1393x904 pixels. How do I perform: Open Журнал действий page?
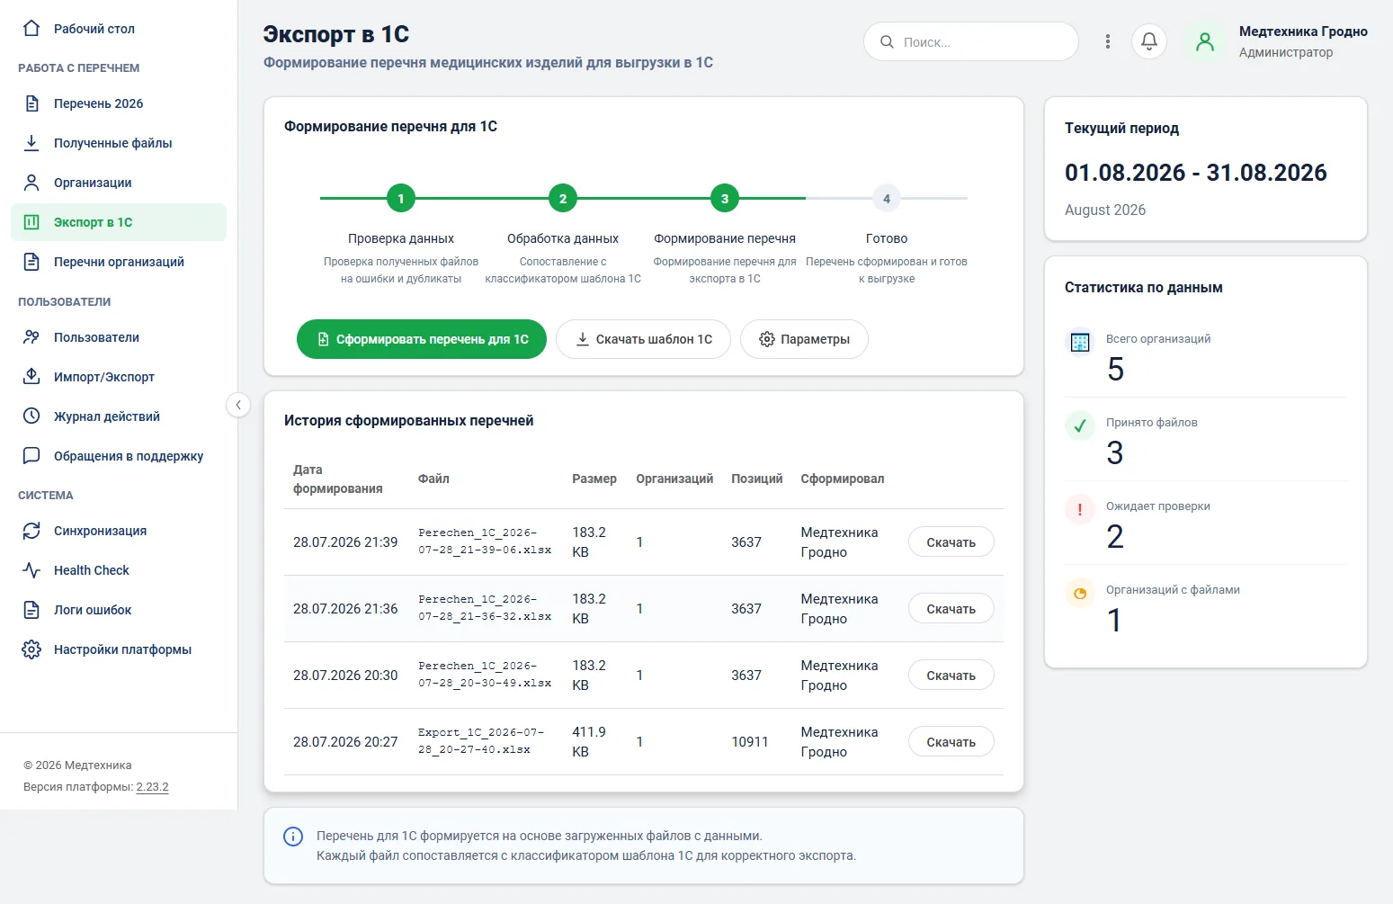pyautogui.click(x=119, y=416)
